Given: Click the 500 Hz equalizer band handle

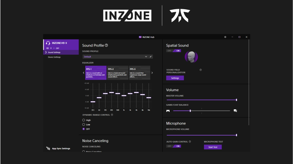Looking at the screenshot, I should point(118,93).
